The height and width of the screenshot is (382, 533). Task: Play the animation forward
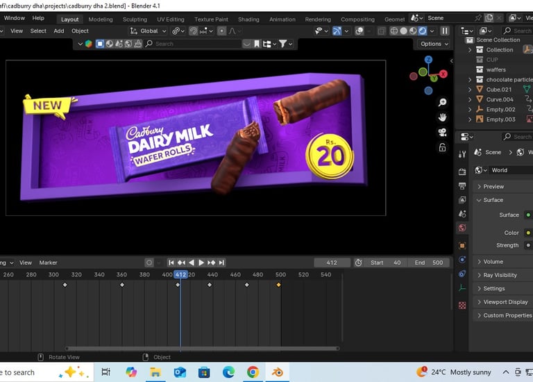pos(201,263)
